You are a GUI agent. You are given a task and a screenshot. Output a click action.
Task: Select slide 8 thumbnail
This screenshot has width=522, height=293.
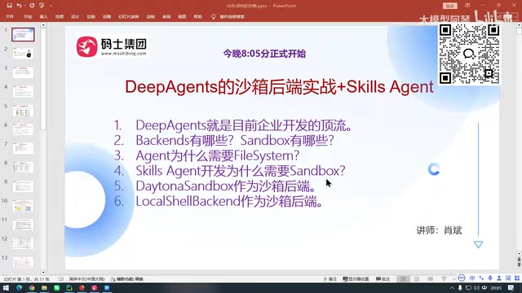[23, 168]
